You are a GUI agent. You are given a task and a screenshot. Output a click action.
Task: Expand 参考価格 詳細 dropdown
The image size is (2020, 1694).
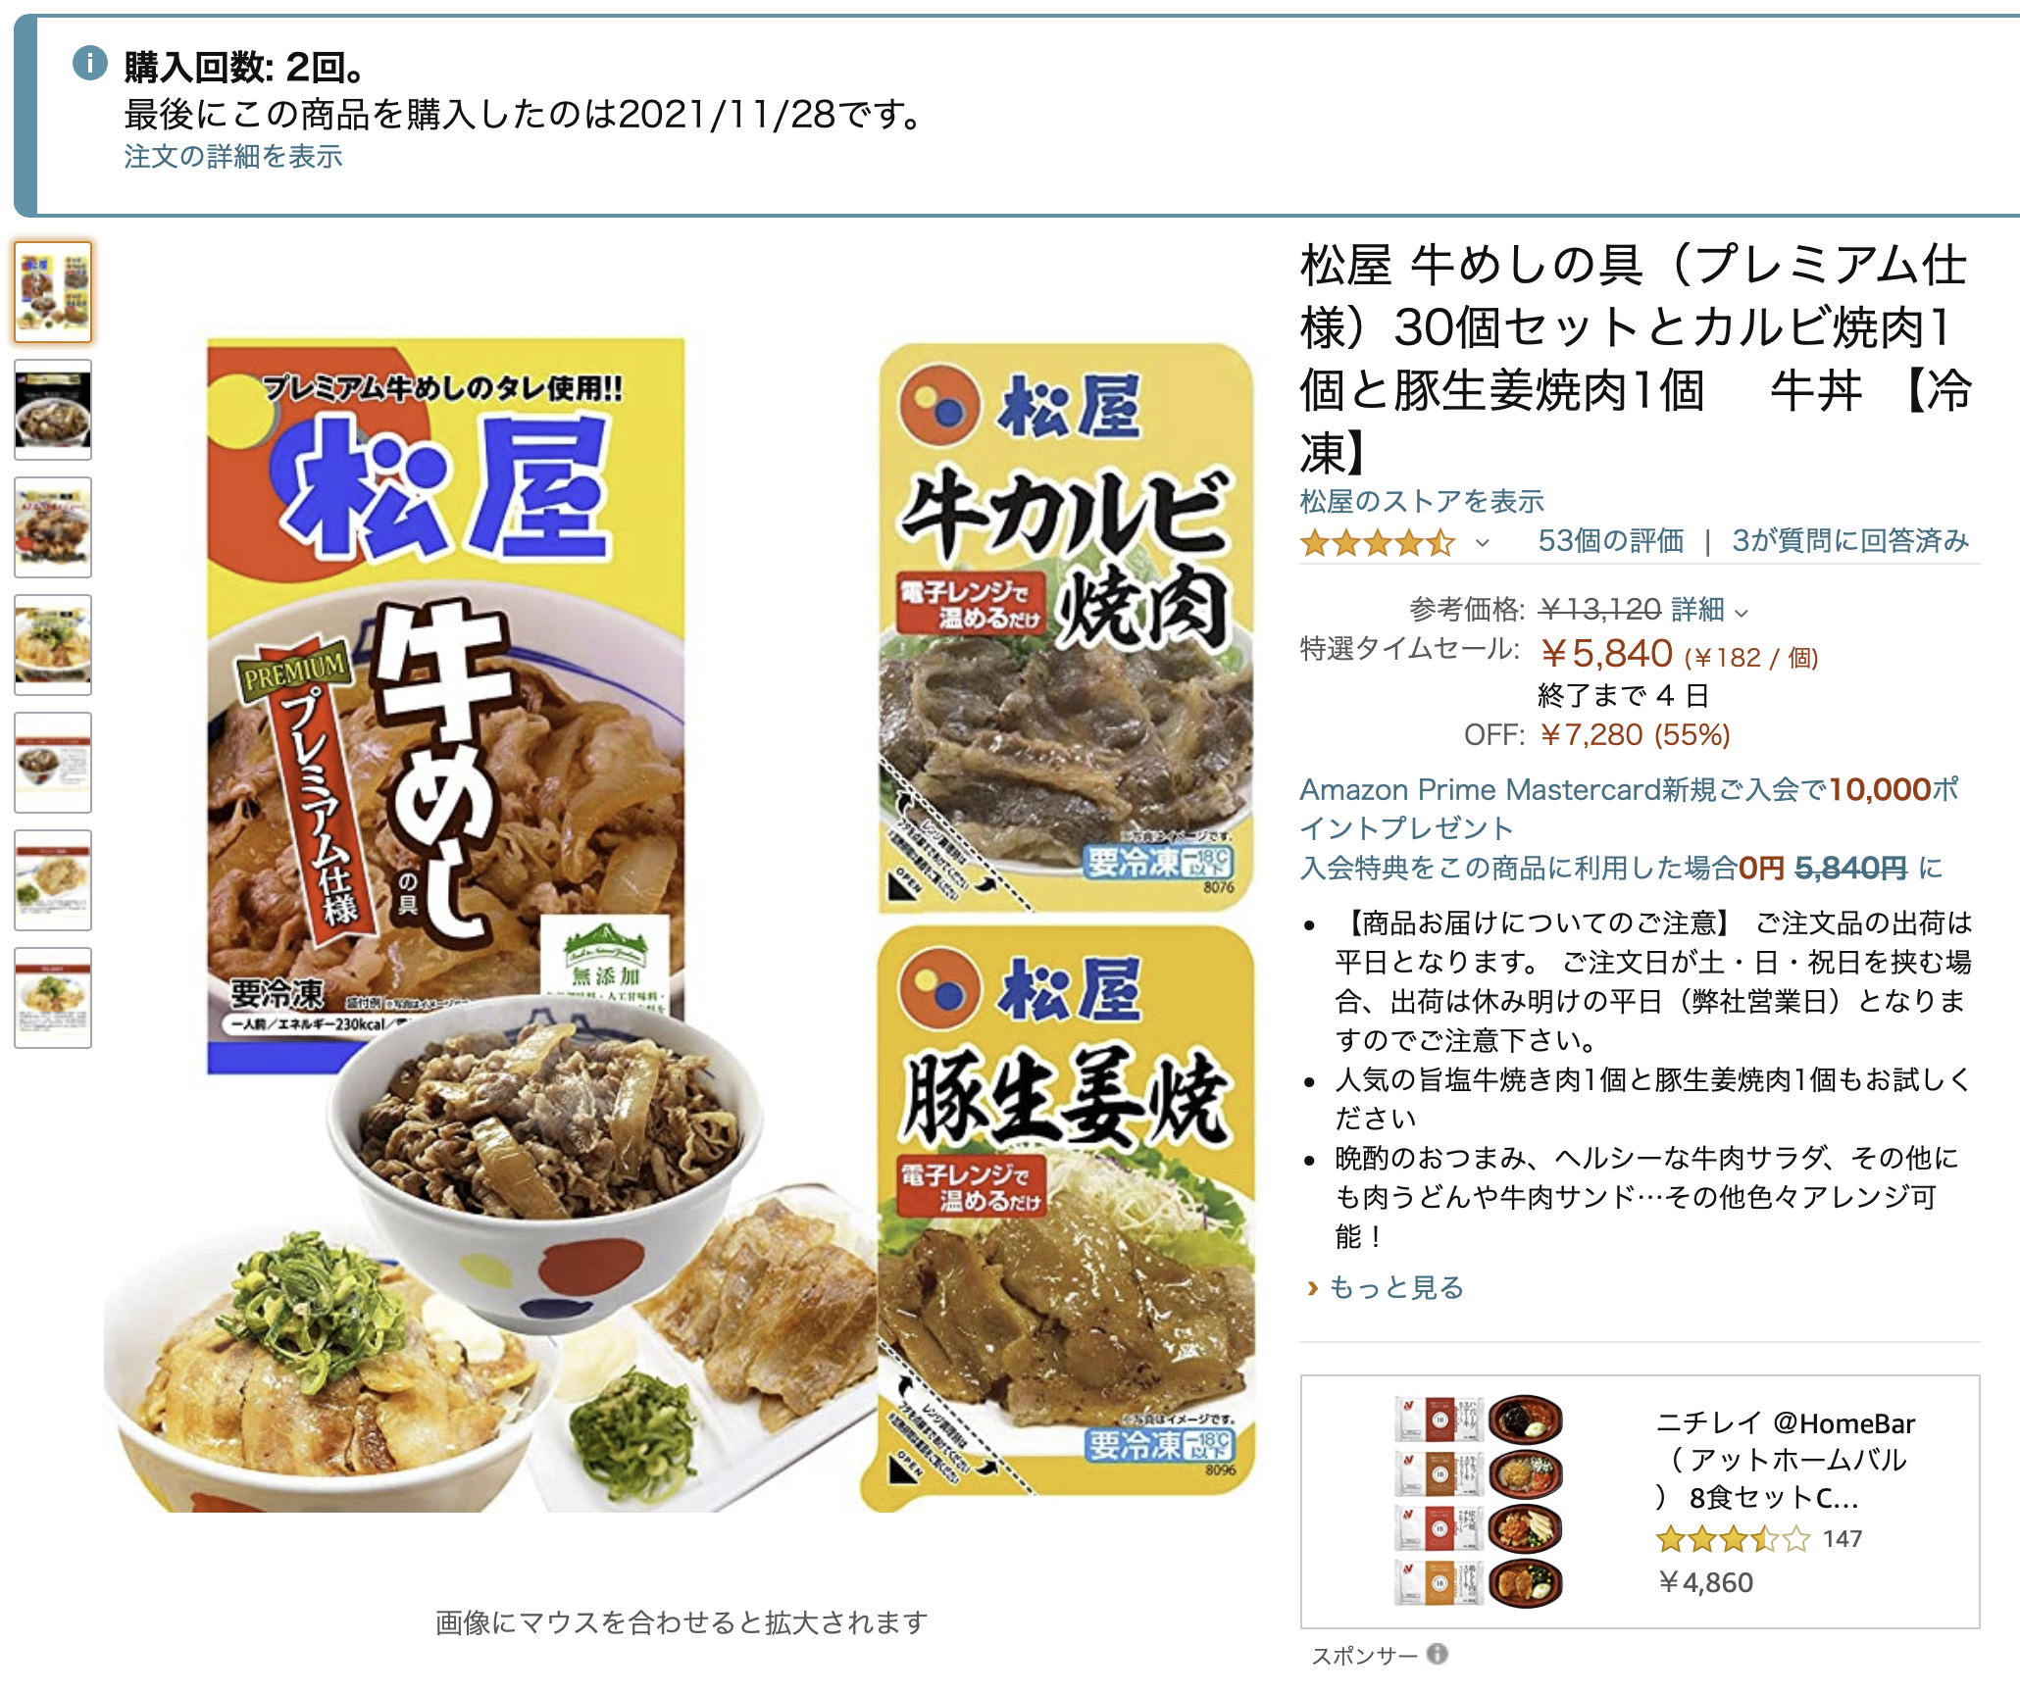pyautogui.click(x=1709, y=611)
